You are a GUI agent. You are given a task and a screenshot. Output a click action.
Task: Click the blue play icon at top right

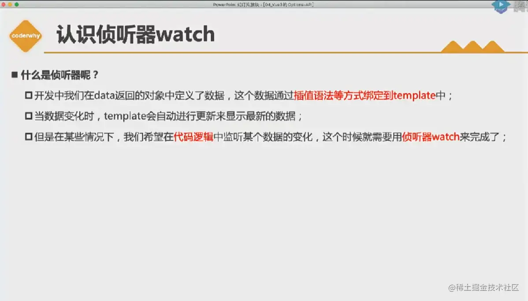pos(501,6)
